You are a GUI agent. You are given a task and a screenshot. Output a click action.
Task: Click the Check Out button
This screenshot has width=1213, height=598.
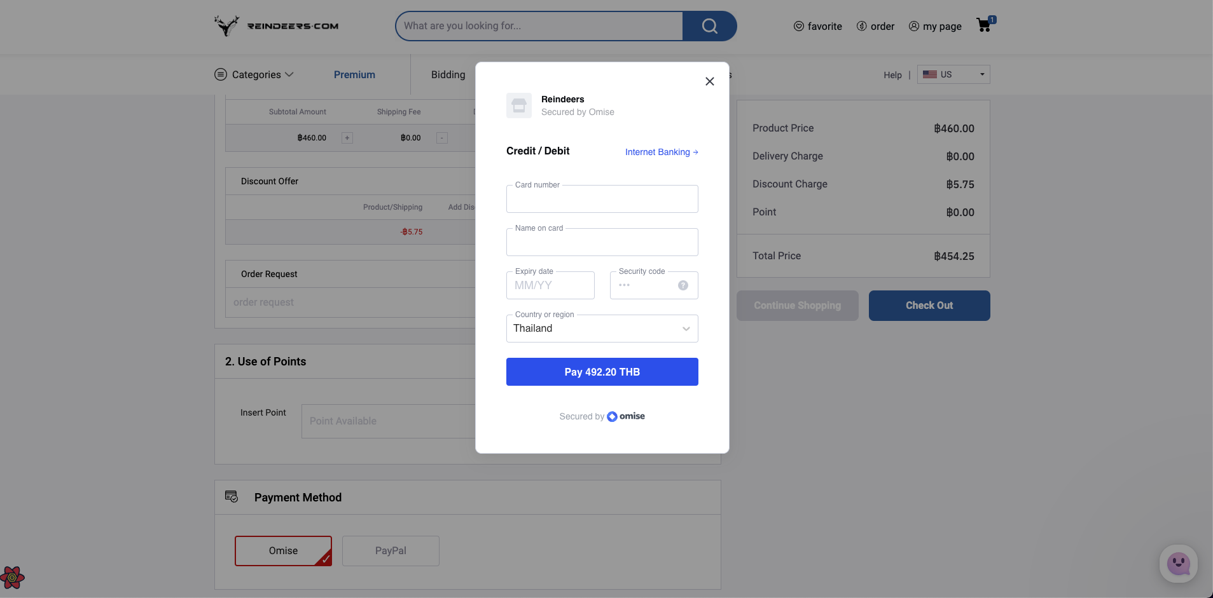929,306
